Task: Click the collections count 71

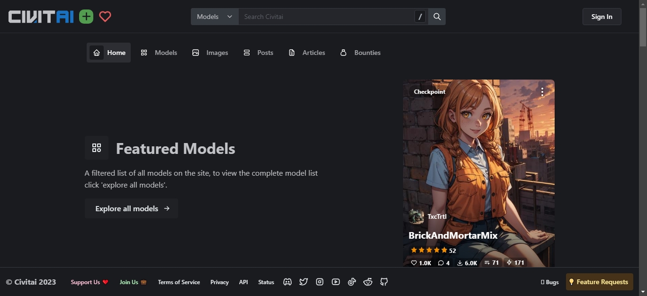Action: 492,262
